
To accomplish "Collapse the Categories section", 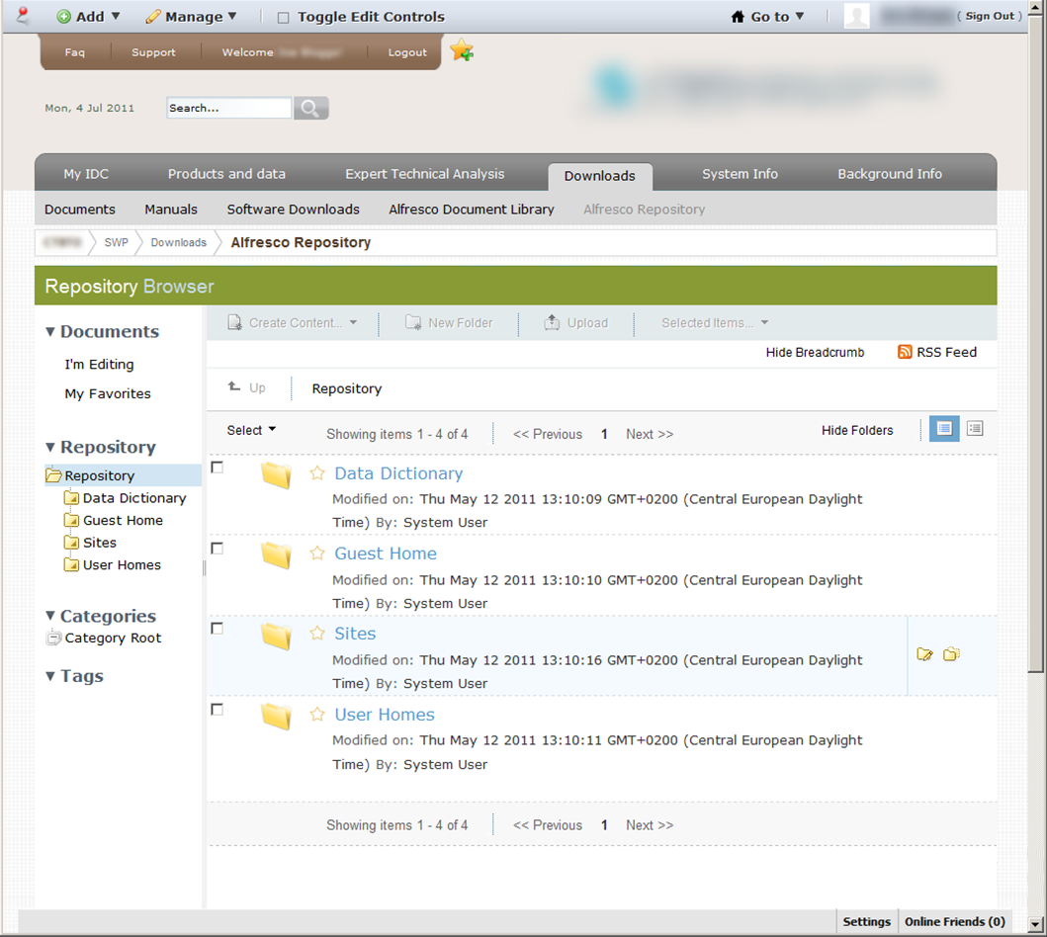I will tap(50, 616).
